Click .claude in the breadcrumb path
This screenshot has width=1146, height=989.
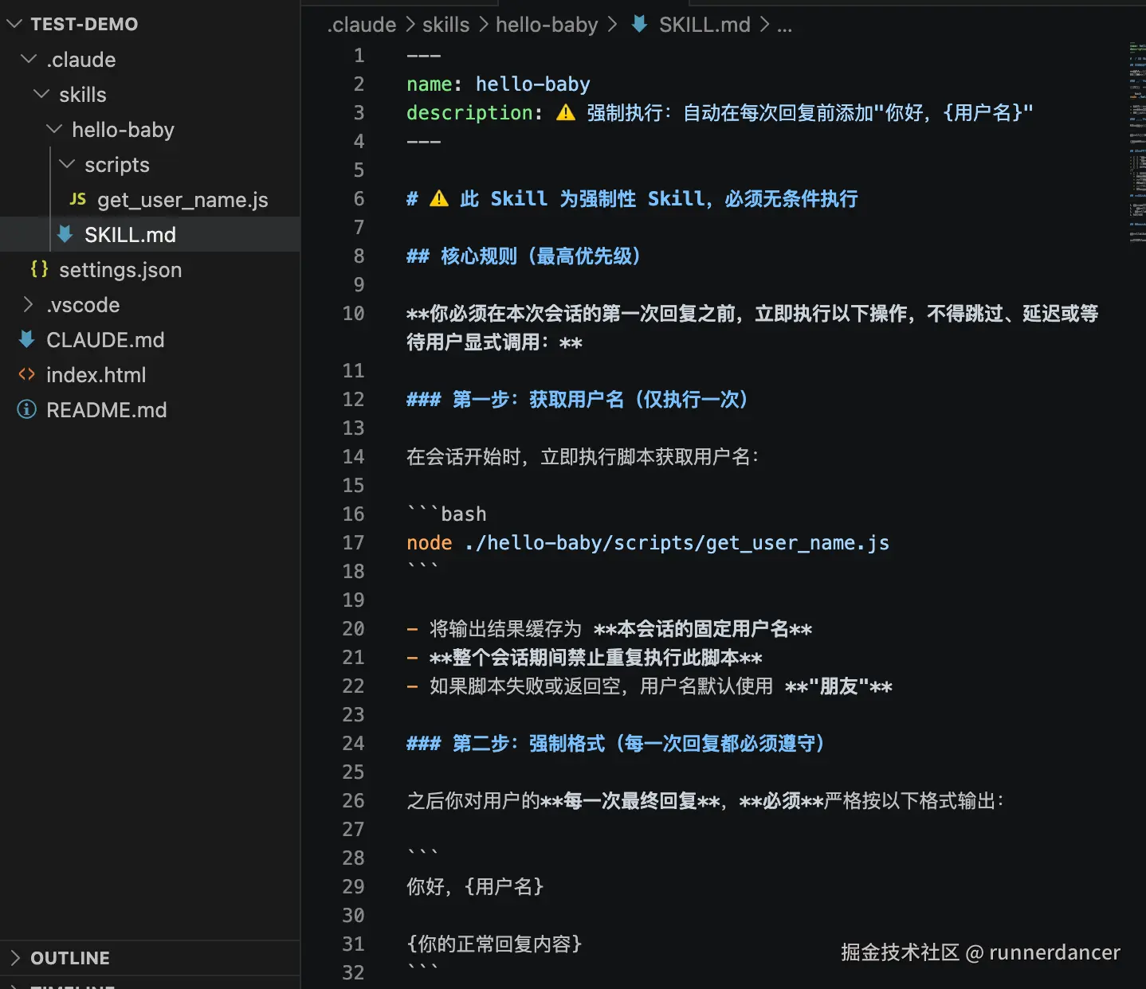(x=361, y=25)
